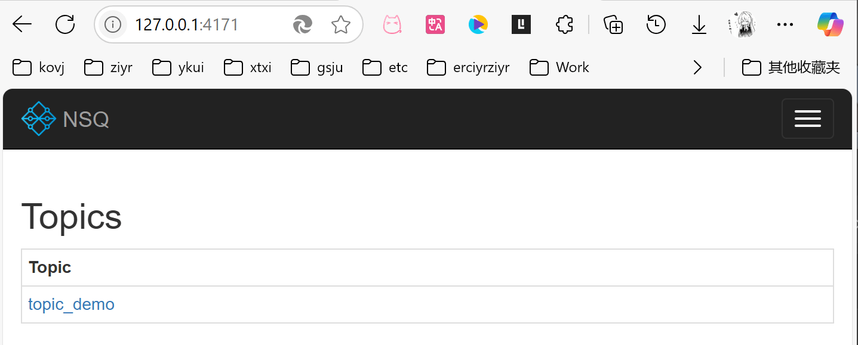Open browser settings and more menu
The image size is (858, 345).
click(x=785, y=24)
